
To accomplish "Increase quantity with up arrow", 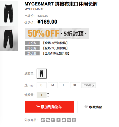I will (48, 93).
